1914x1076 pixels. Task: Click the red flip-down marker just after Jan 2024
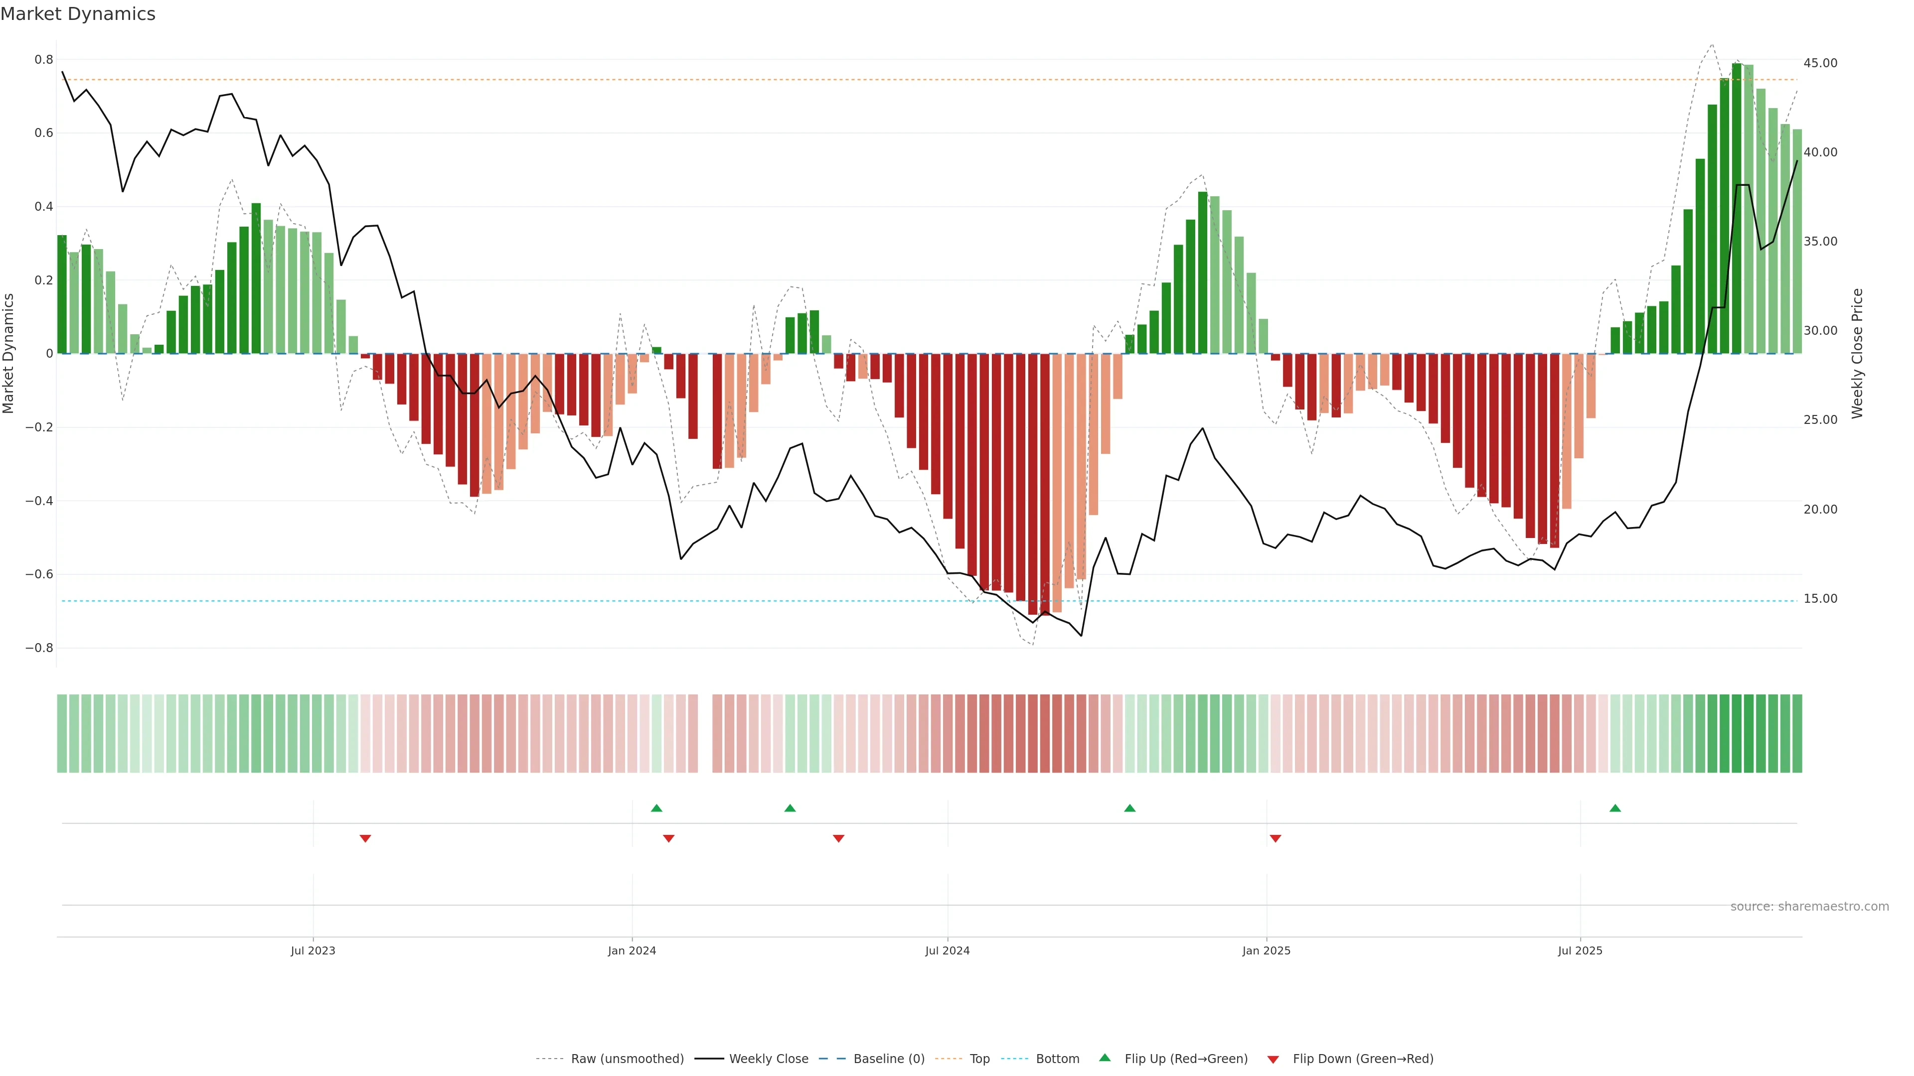[x=668, y=838]
